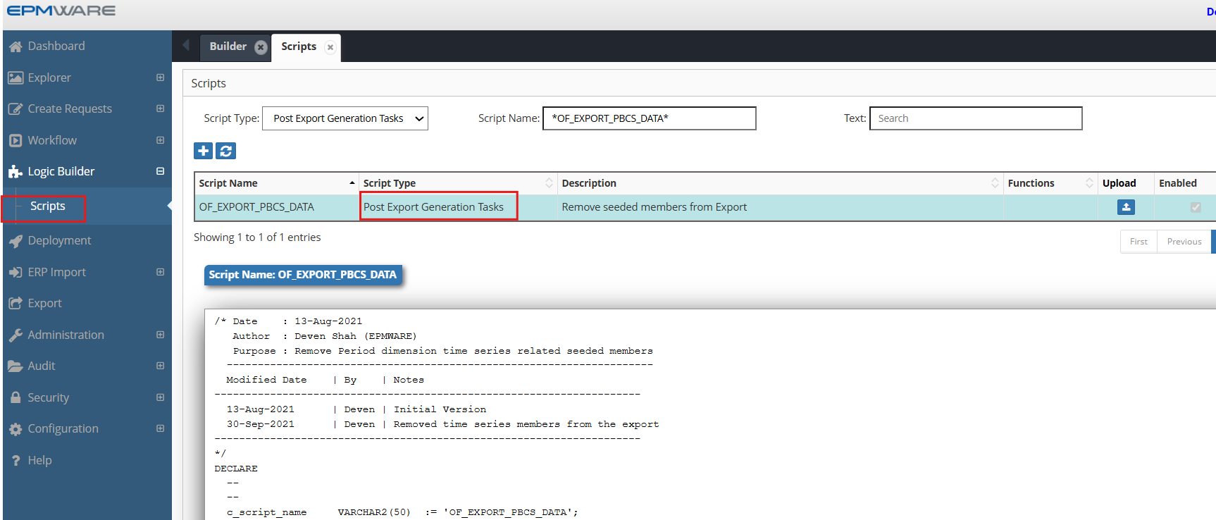Expand the Security menu

click(160, 397)
